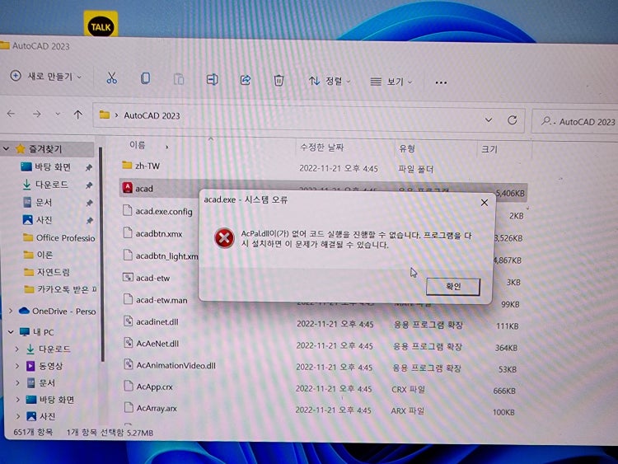
Task: Sort by 유형 column header
Action: 407,148
